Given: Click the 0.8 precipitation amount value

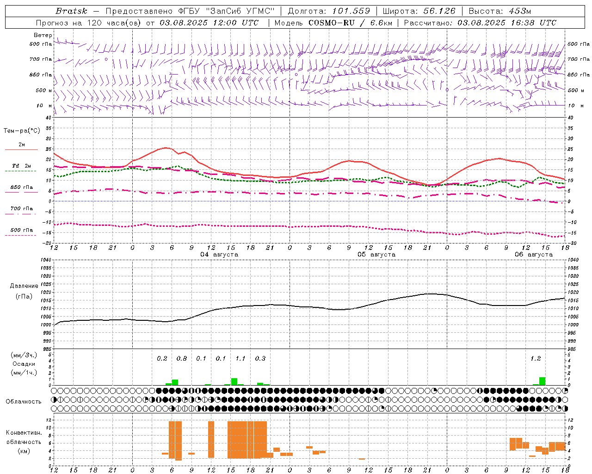Looking at the screenshot, I should coord(182,358).
